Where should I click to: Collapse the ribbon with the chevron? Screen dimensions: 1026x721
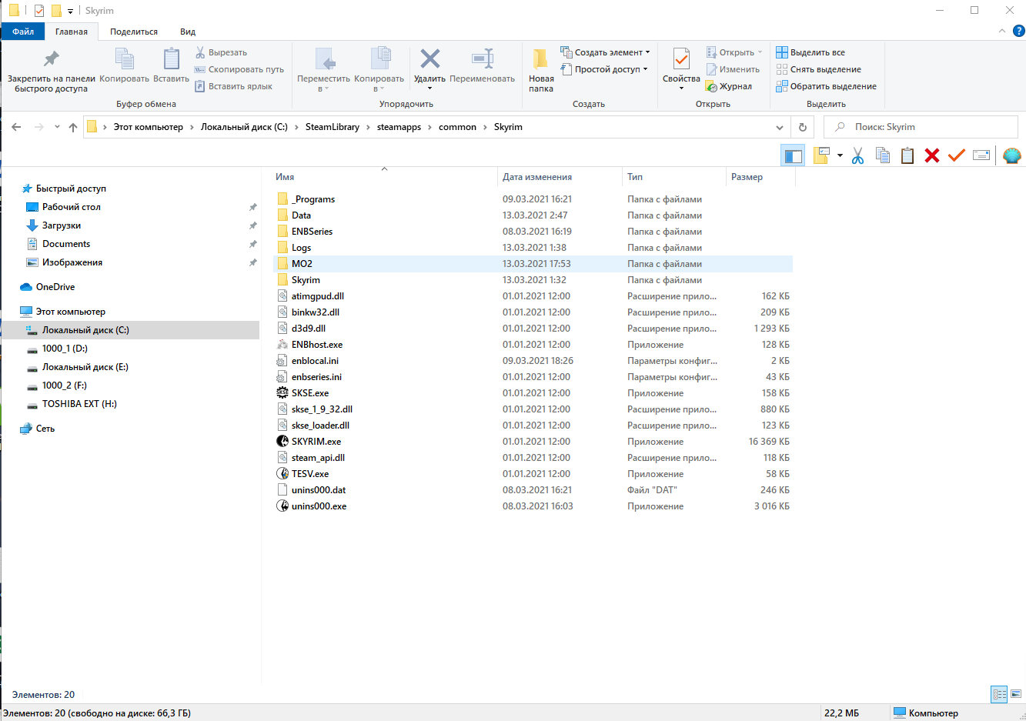(1001, 32)
